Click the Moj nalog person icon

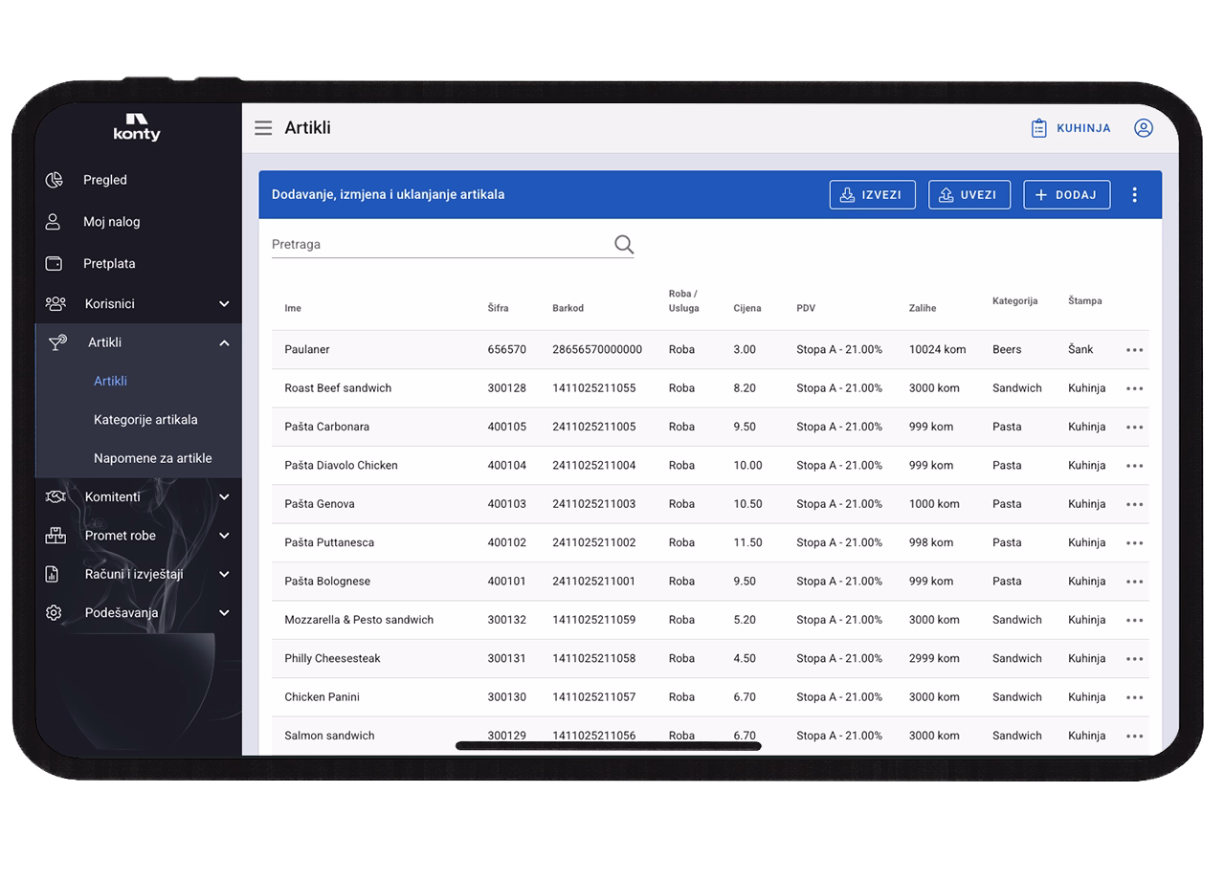pos(54,222)
